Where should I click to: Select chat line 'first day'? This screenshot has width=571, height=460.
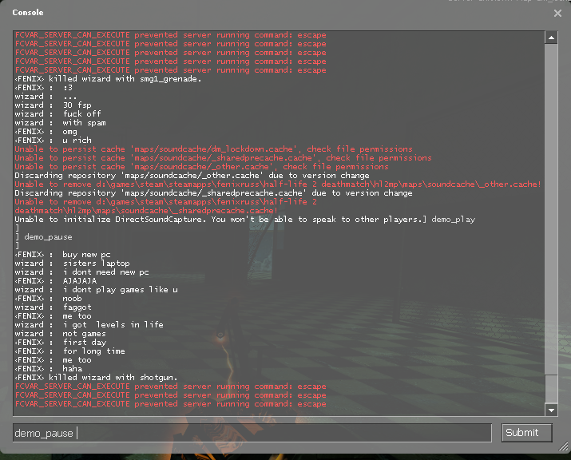click(x=61, y=343)
